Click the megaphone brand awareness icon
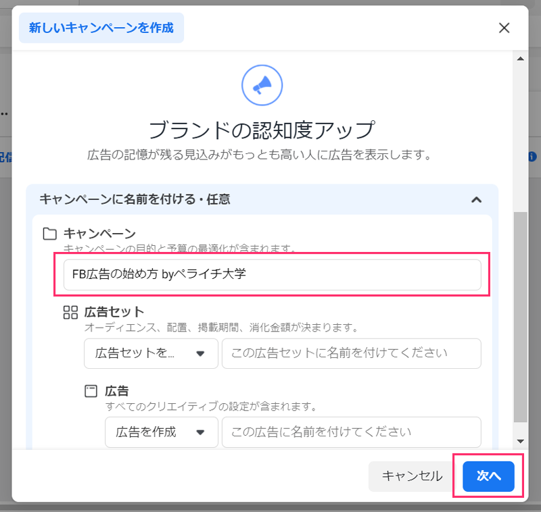The height and width of the screenshot is (512, 541). pos(262,85)
